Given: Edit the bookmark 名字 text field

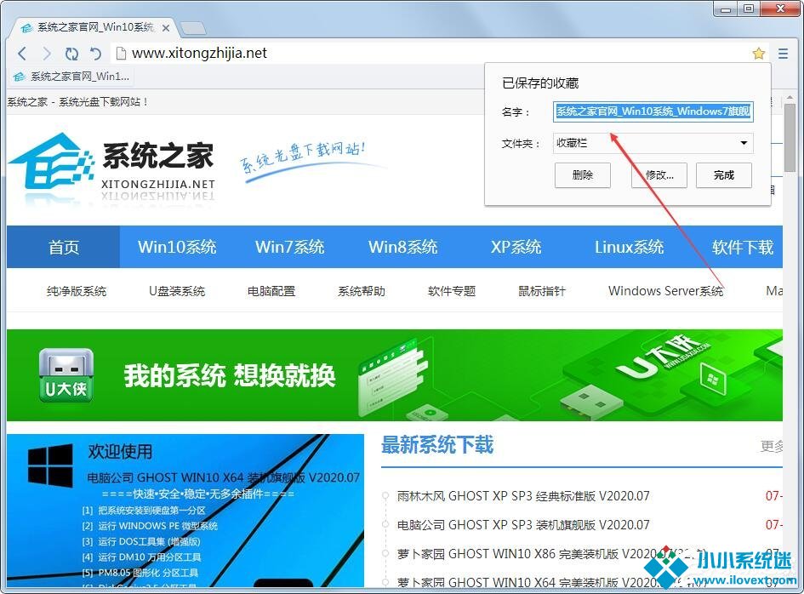Looking at the screenshot, I should pyautogui.click(x=653, y=111).
